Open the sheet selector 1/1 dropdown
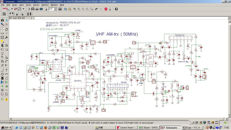231x130 pixels. tap(56, 9)
